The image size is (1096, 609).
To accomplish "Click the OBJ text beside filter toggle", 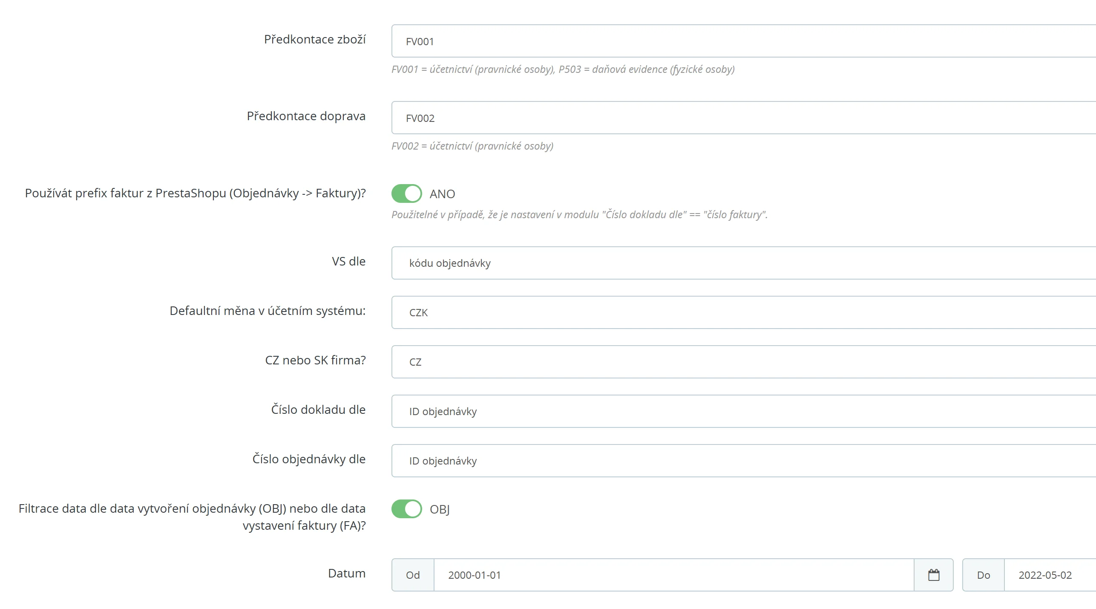I will coord(440,509).
